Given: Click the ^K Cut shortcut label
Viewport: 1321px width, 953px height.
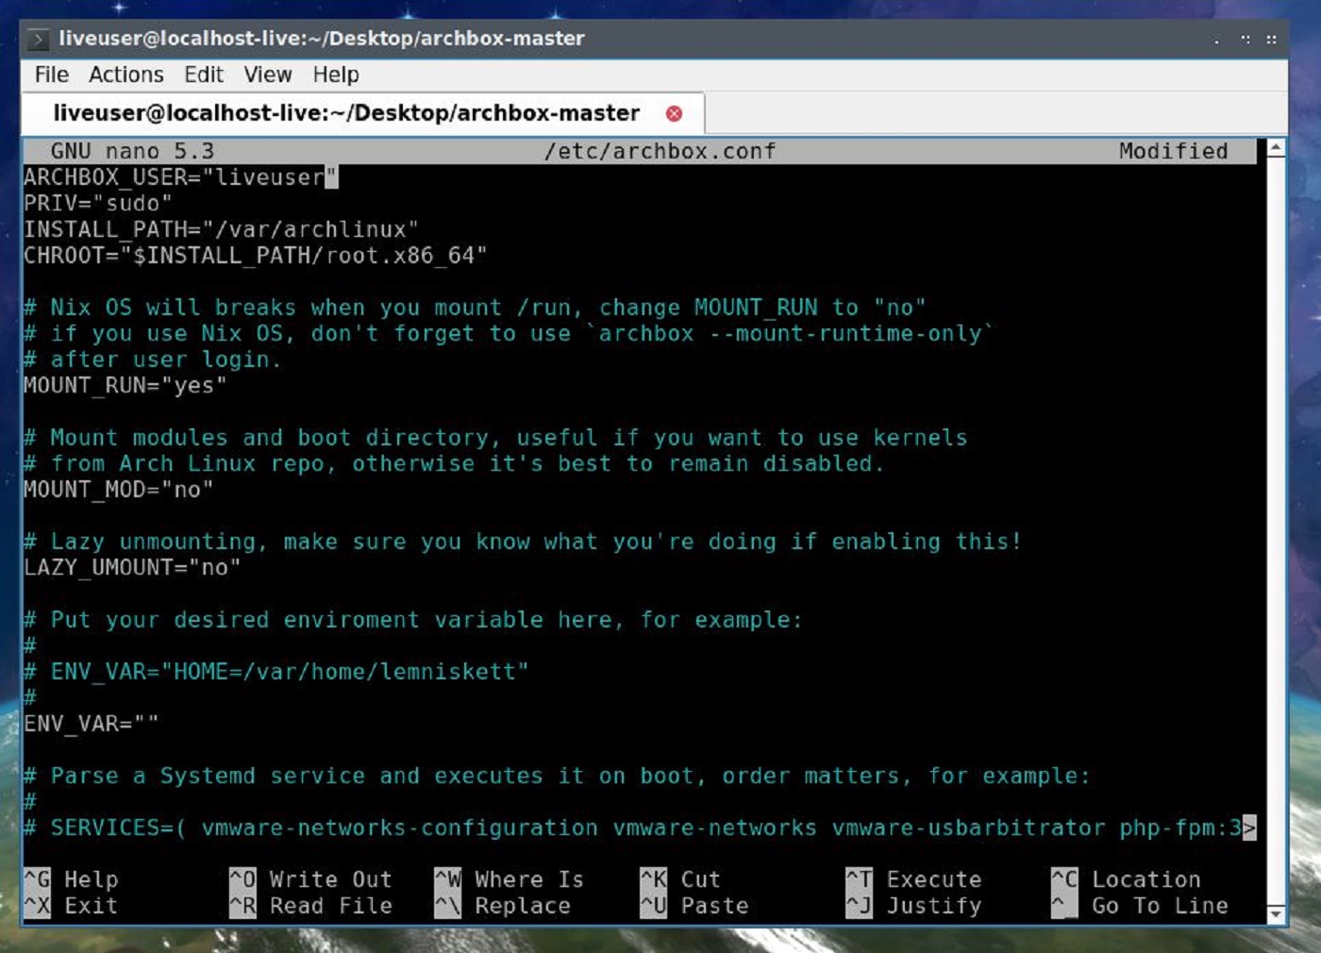Looking at the screenshot, I should 680,879.
